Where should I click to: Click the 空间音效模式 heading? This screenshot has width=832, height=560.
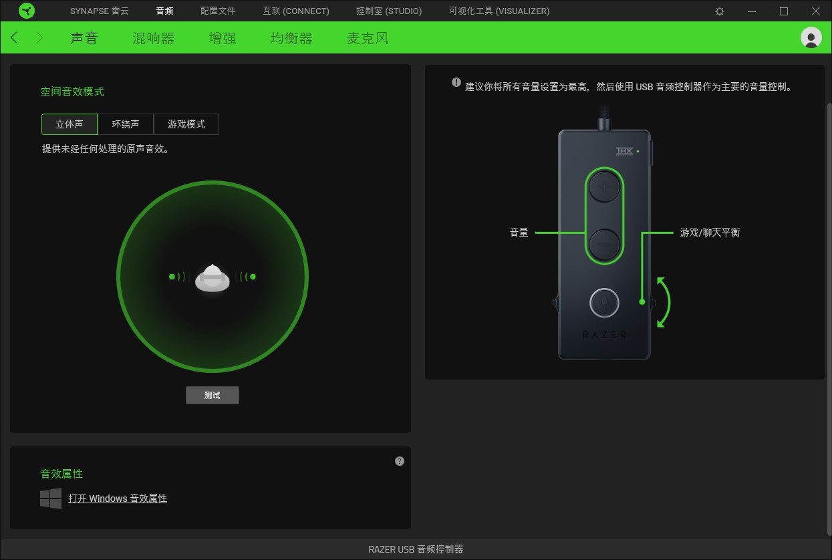pyautogui.click(x=72, y=92)
